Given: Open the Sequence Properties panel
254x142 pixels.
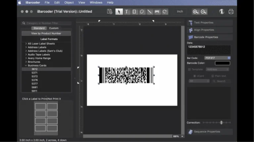Looking at the screenshot, I should (x=210, y=132).
